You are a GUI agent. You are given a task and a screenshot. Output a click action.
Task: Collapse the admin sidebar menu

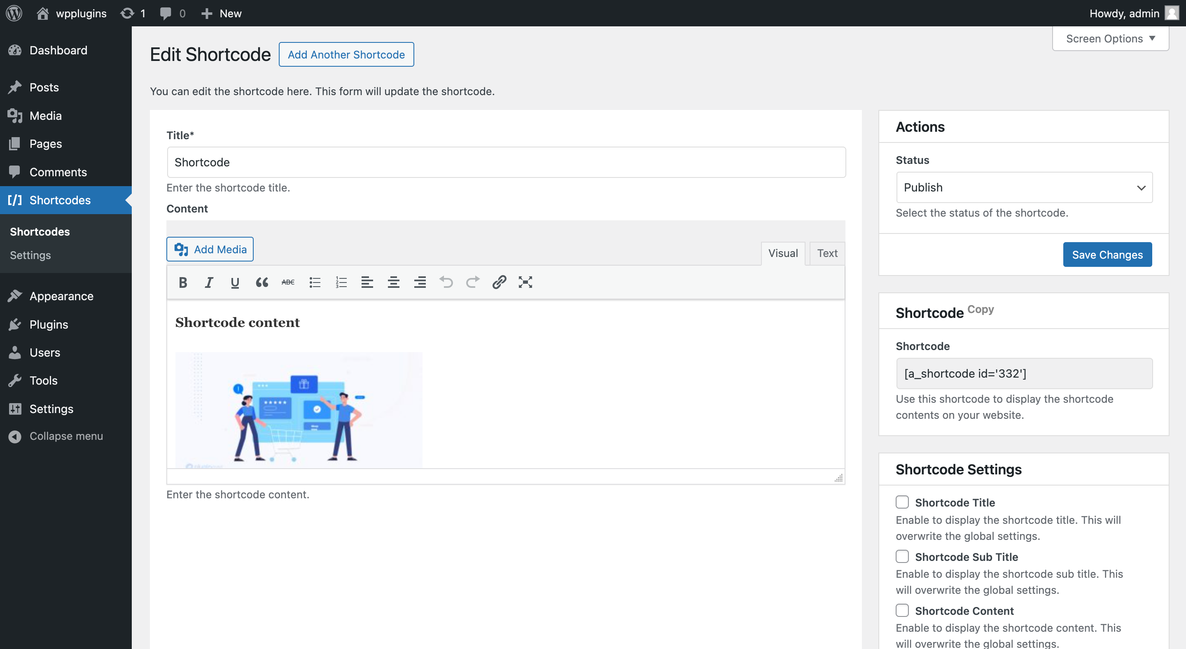tap(66, 436)
